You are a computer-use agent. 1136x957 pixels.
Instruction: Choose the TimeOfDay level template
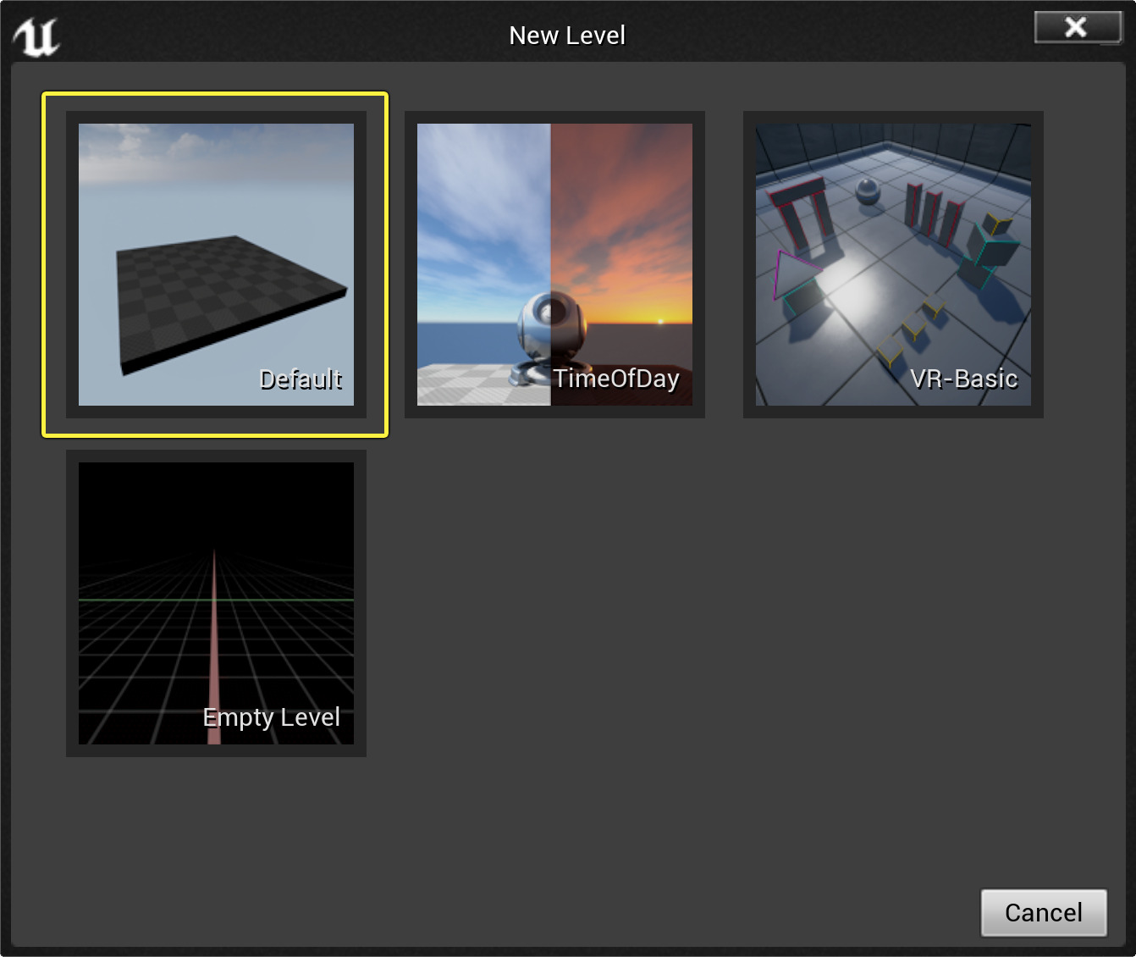(554, 264)
